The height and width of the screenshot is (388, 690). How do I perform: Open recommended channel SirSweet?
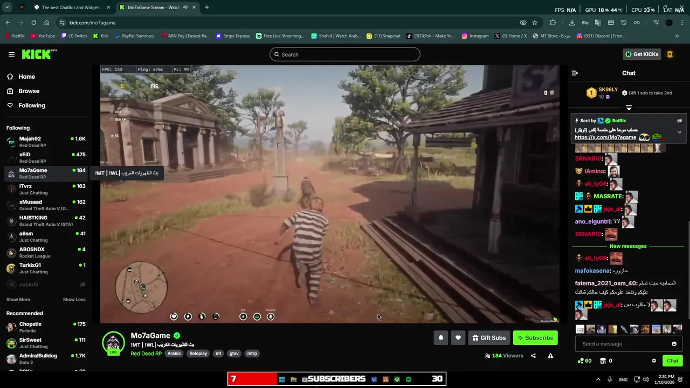(46, 343)
